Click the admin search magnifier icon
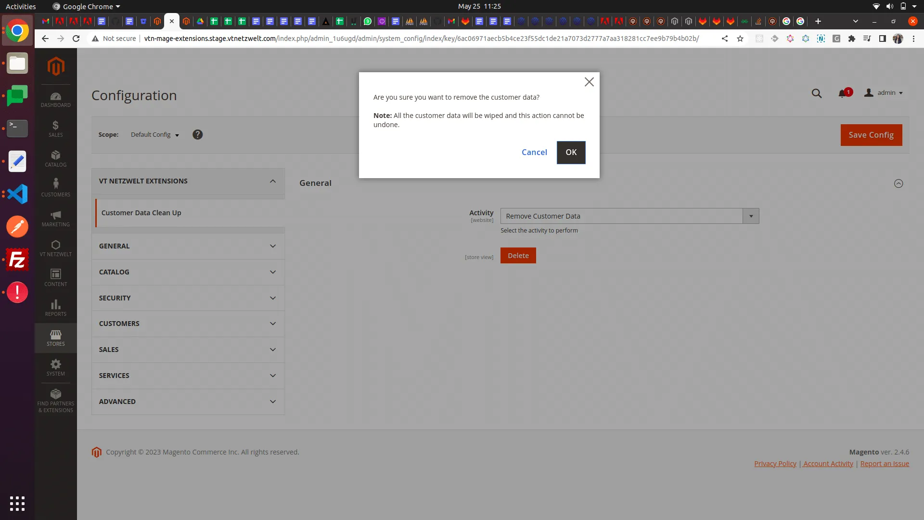 [x=817, y=93]
